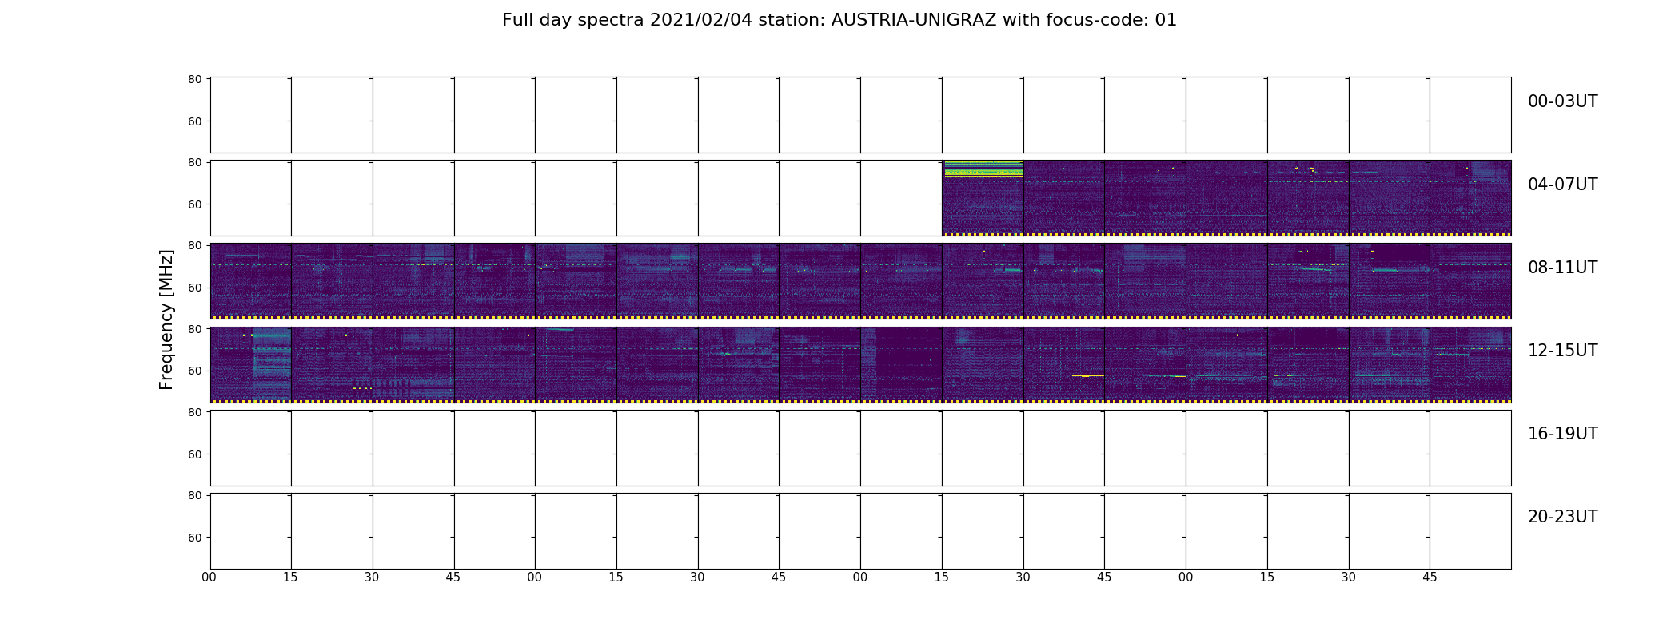Screen dimensions: 1679x639
Task: Select the '20-23UT' row label
Action: (1562, 517)
